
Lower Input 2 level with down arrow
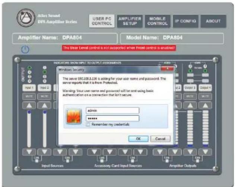coord(45,152)
